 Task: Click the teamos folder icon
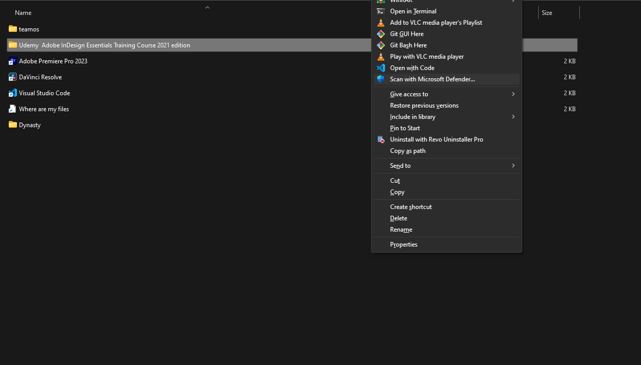coord(13,29)
